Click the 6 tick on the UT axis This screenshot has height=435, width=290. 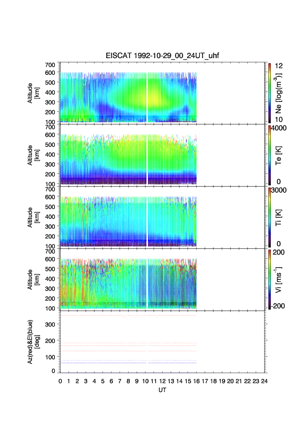(x=111, y=381)
